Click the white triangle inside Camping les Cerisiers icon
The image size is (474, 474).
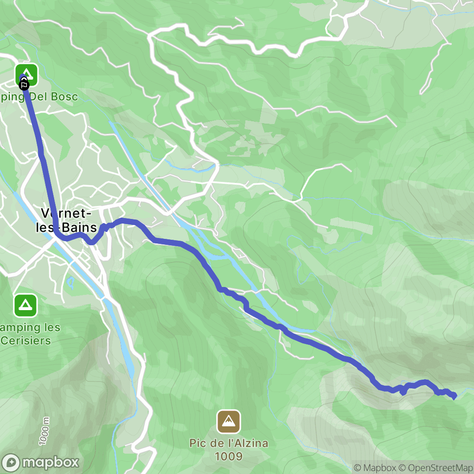[x=26, y=306]
